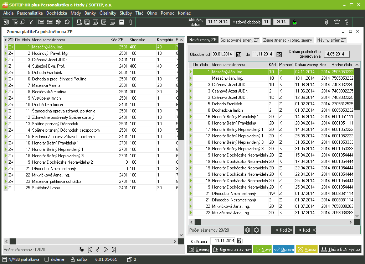Image resolution: width=365 pixels, height=264 pixels.
Task: Open the calculator tool
Action: point(122,22)
